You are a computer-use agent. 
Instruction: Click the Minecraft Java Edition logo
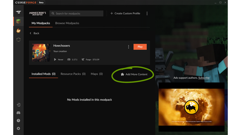(38, 13)
